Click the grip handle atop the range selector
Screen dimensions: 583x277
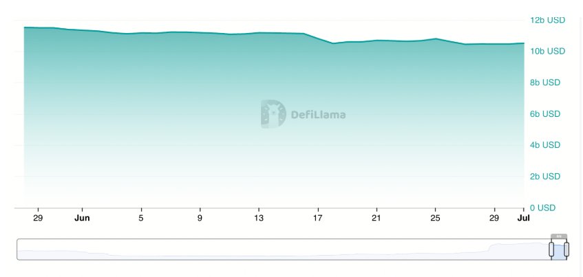[x=559, y=236]
